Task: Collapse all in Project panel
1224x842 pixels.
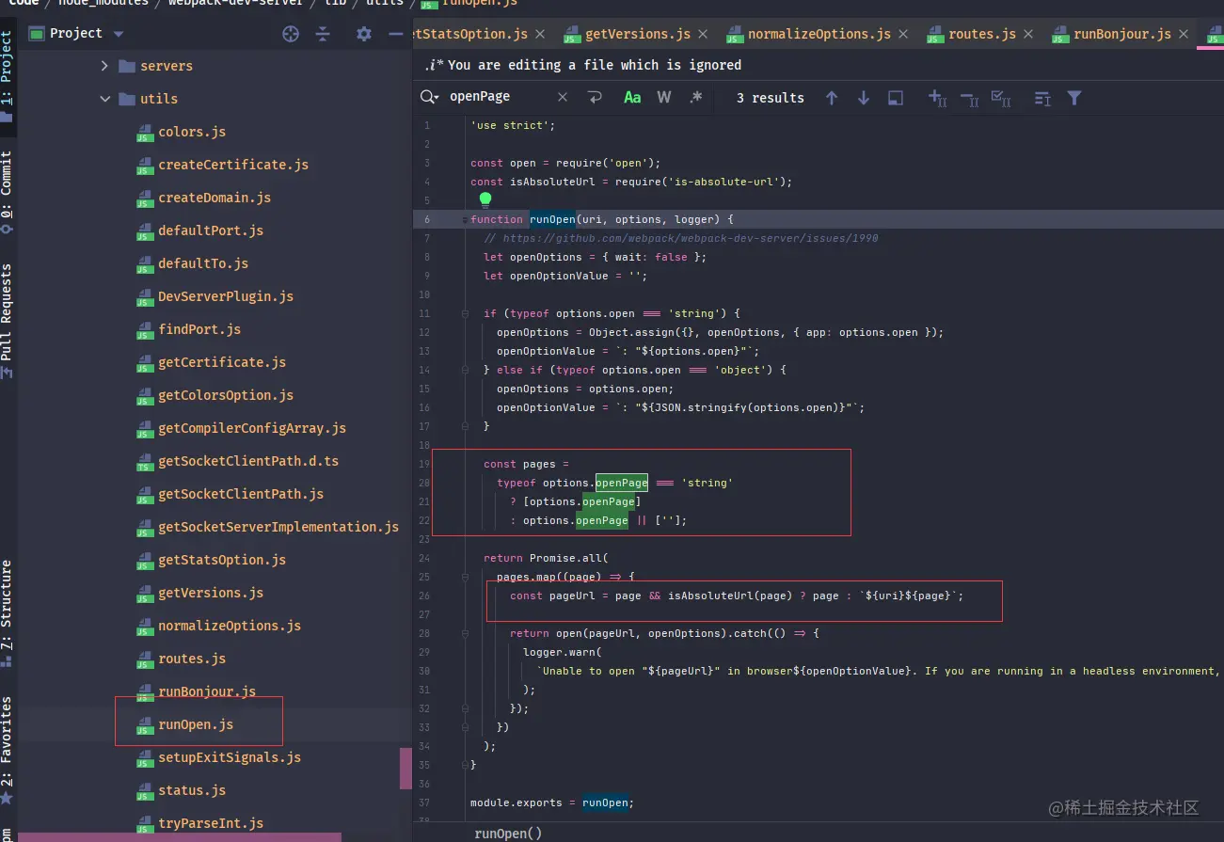Action: point(323,34)
